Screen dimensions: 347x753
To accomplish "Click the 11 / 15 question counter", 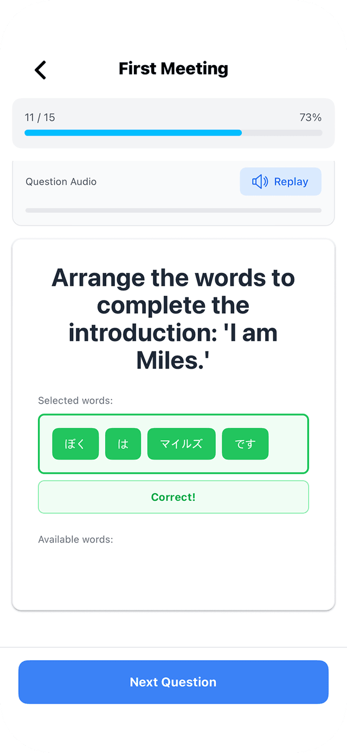I will click(x=40, y=118).
